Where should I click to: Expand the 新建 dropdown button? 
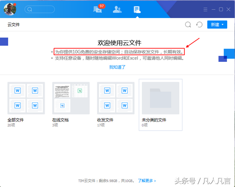coord(217,25)
